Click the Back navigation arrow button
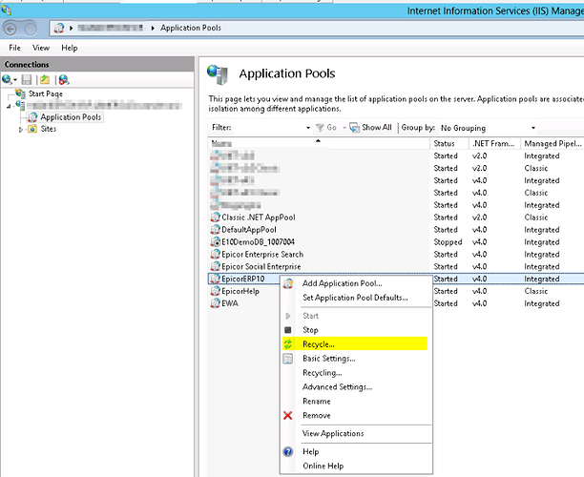This screenshot has width=584, height=477. point(10,29)
